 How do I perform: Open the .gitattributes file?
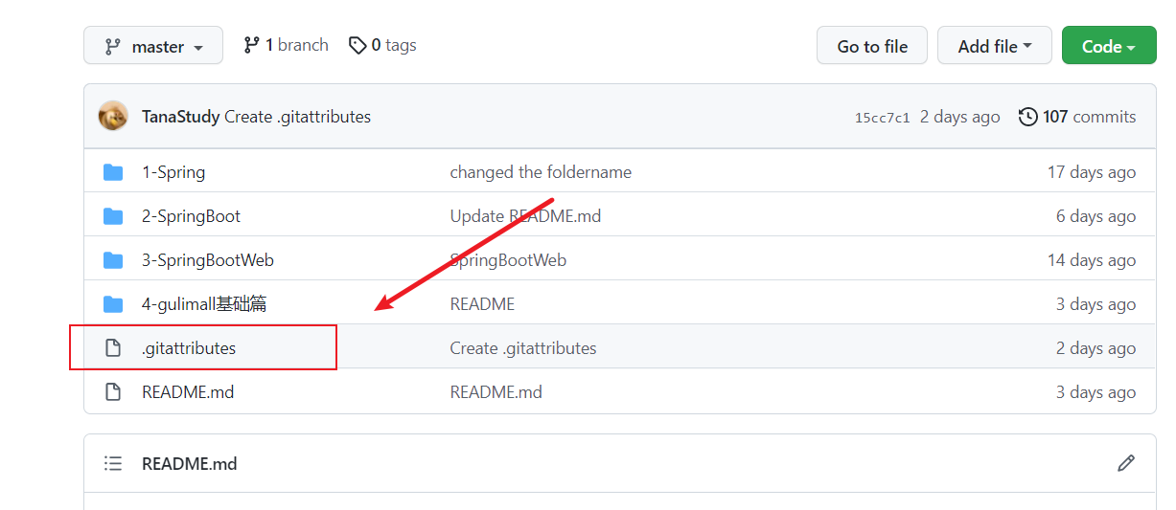[x=189, y=348]
